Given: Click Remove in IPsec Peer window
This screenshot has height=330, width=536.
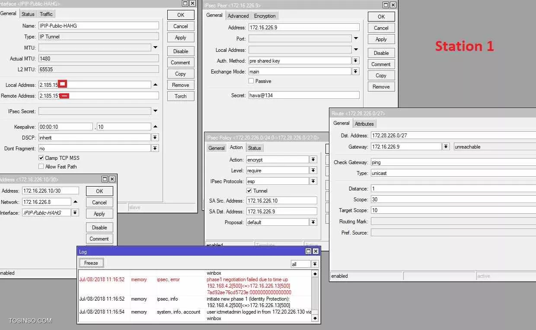Looking at the screenshot, I should coord(381,87).
